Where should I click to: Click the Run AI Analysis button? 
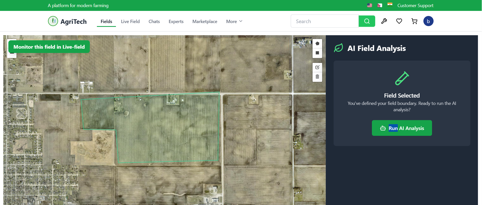402,128
